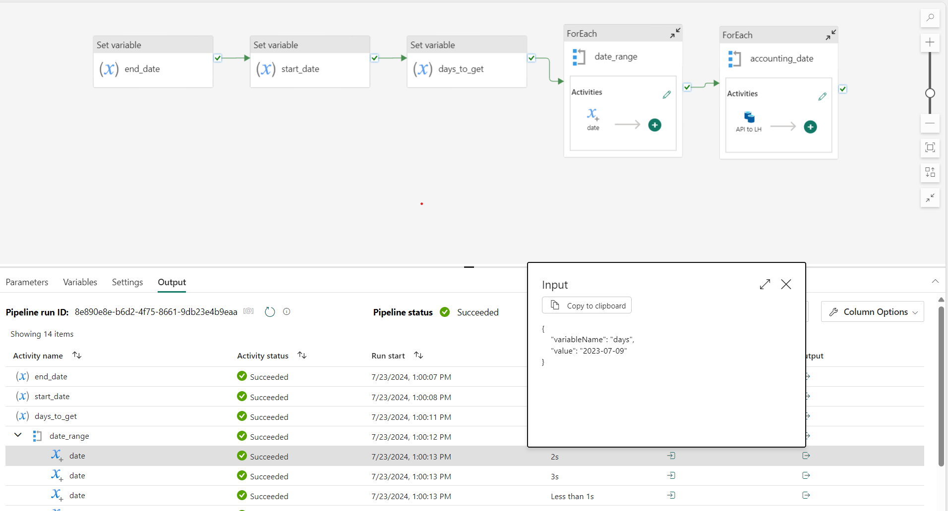
Task: Open input of the Less than 1s date row
Action: [x=671, y=495]
